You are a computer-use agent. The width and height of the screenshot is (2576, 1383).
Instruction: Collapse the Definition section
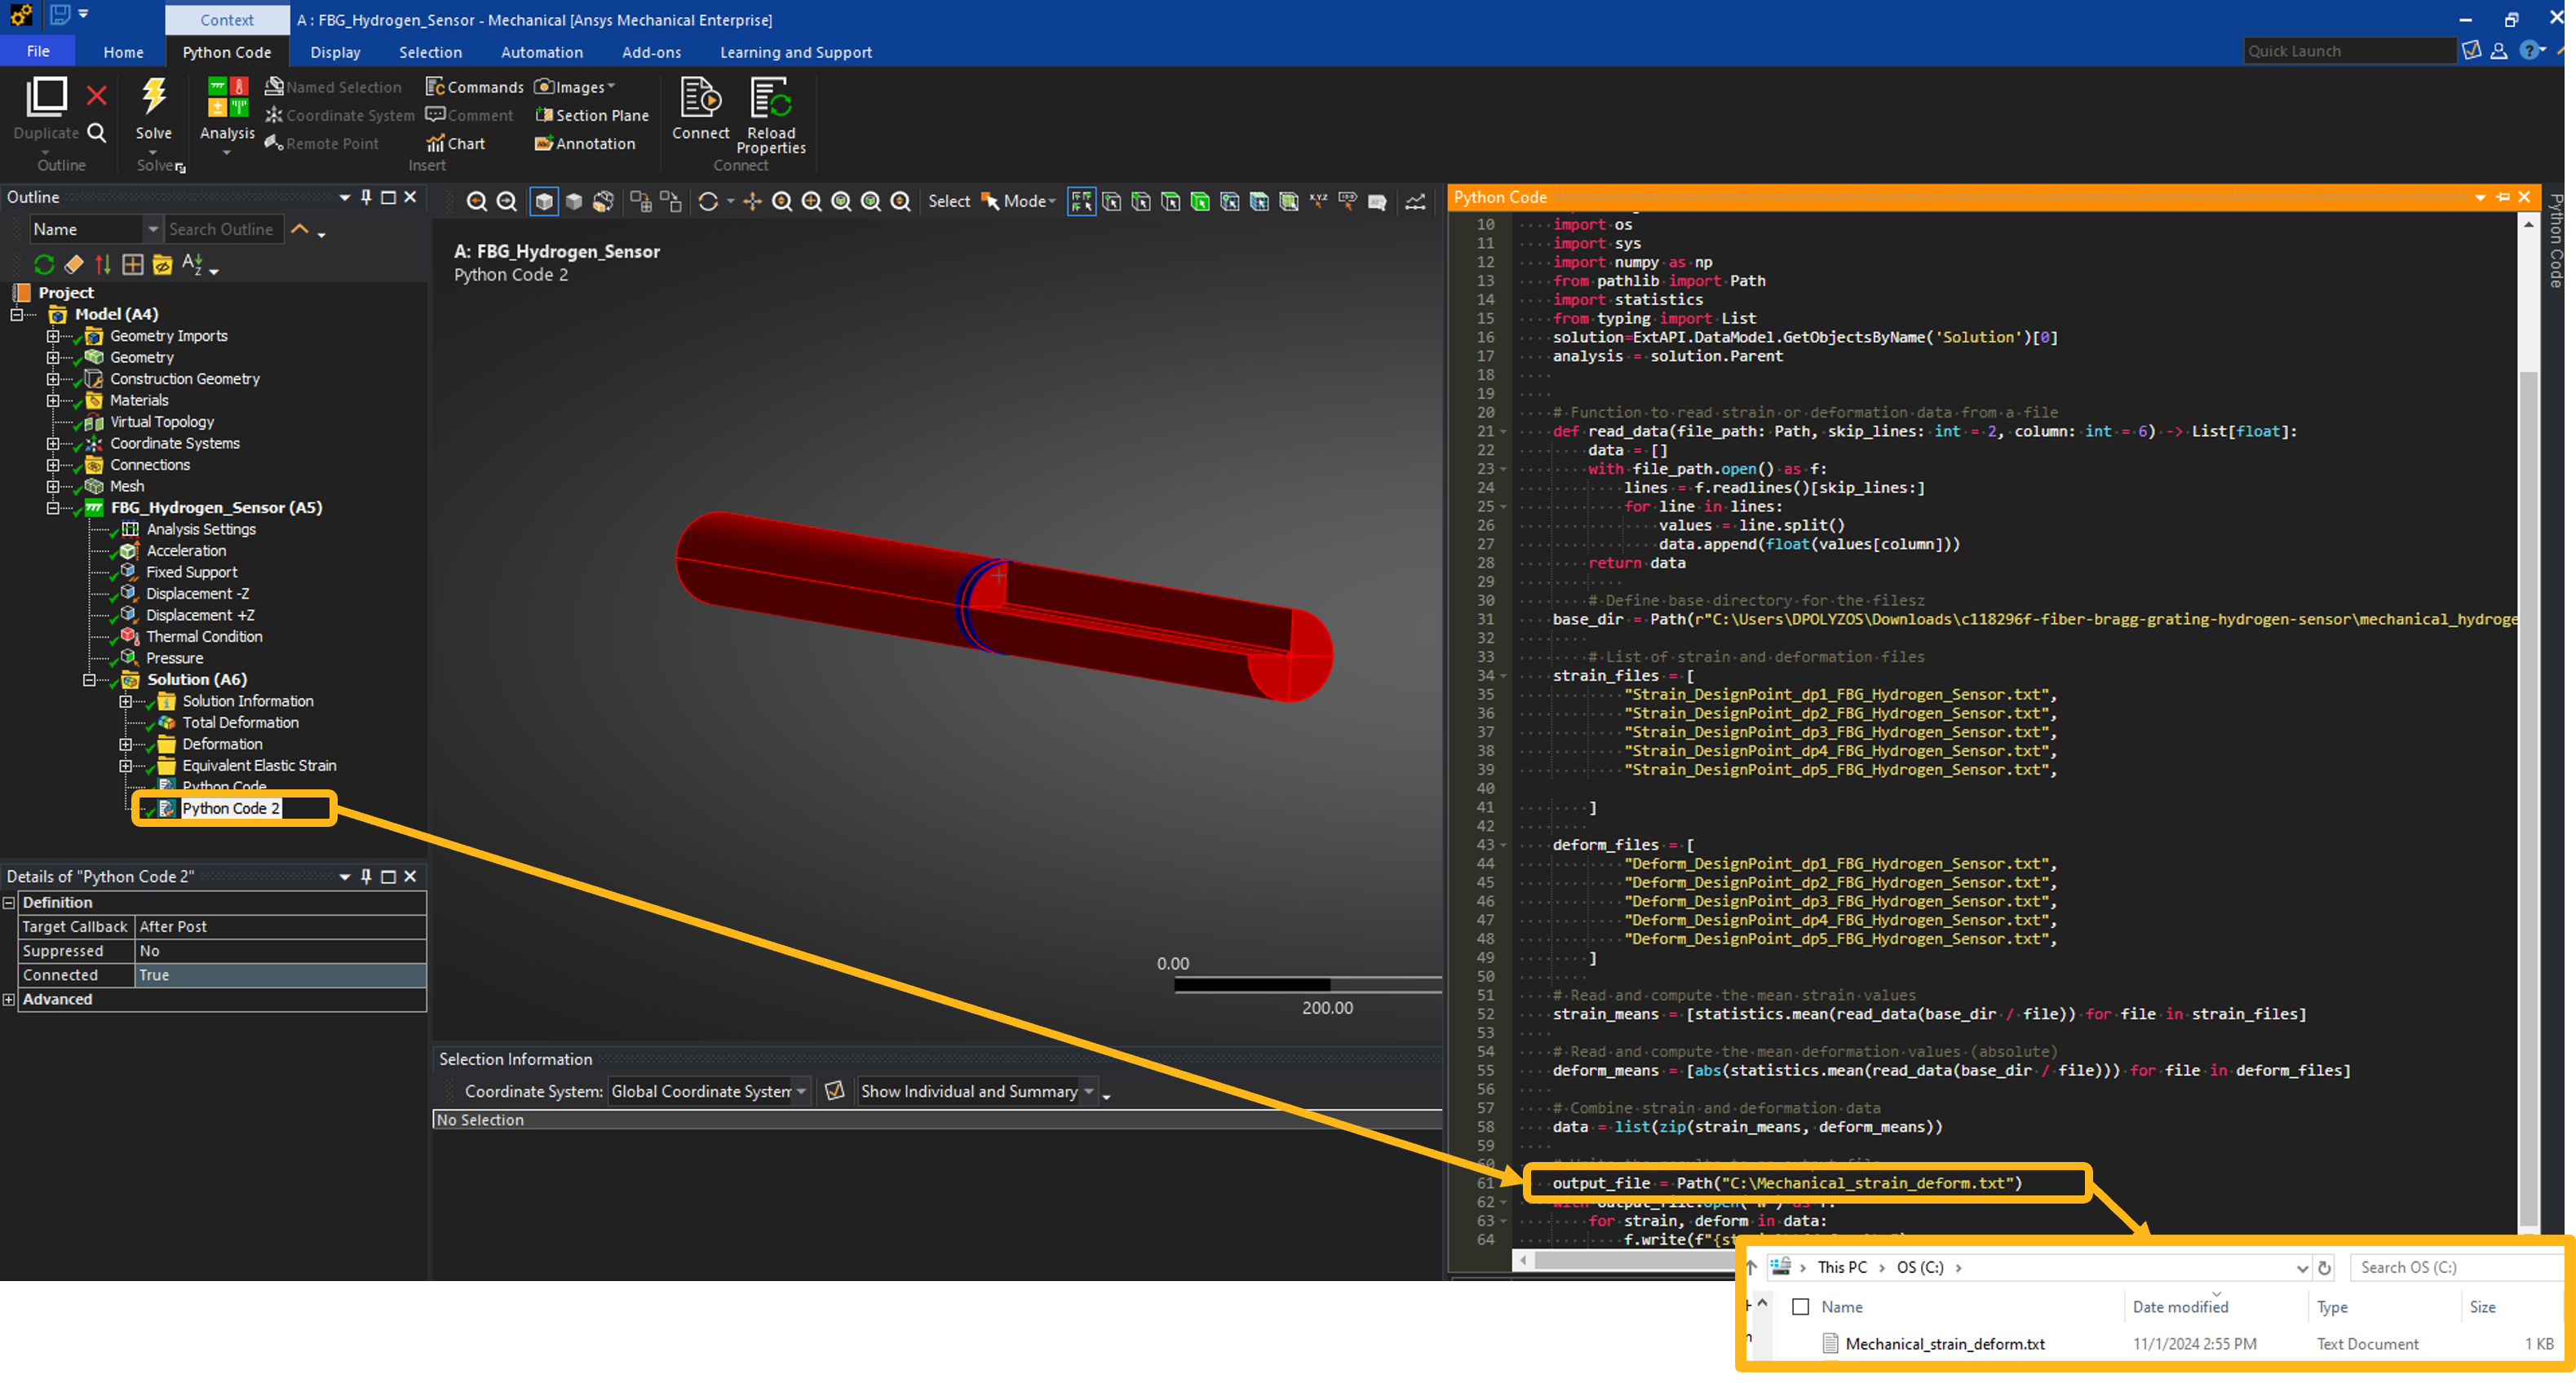[x=9, y=902]
